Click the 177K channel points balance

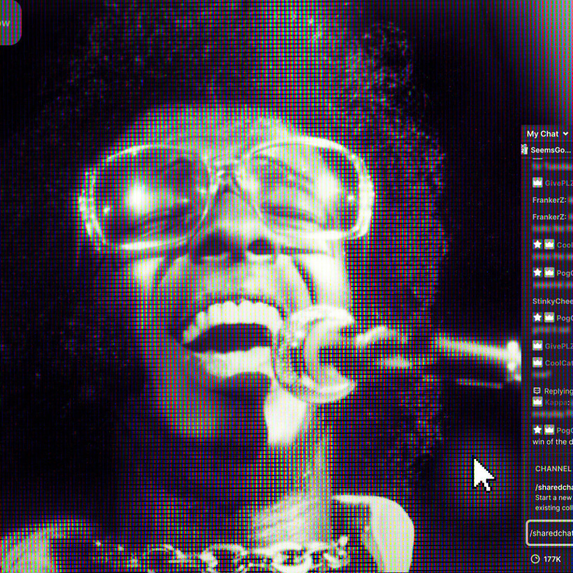pos(553,559)
